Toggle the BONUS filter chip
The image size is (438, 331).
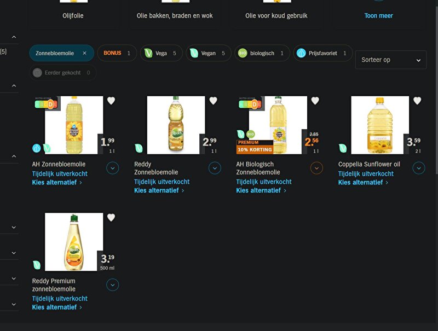117,53
